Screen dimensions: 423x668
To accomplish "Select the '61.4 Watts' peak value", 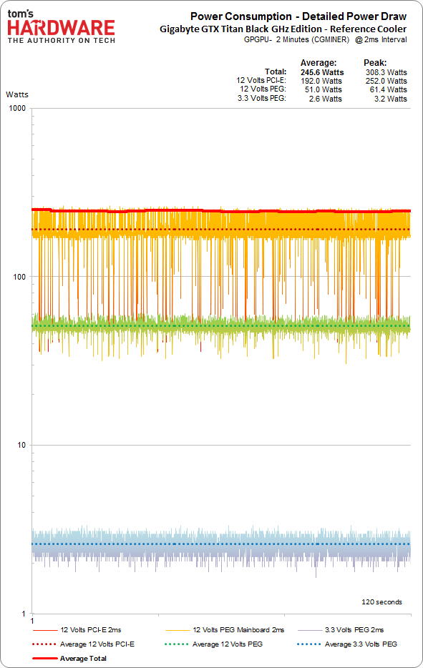I will point(389,89).
